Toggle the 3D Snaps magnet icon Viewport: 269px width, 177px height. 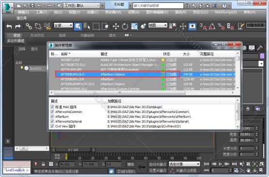click(x=203, y=26)
